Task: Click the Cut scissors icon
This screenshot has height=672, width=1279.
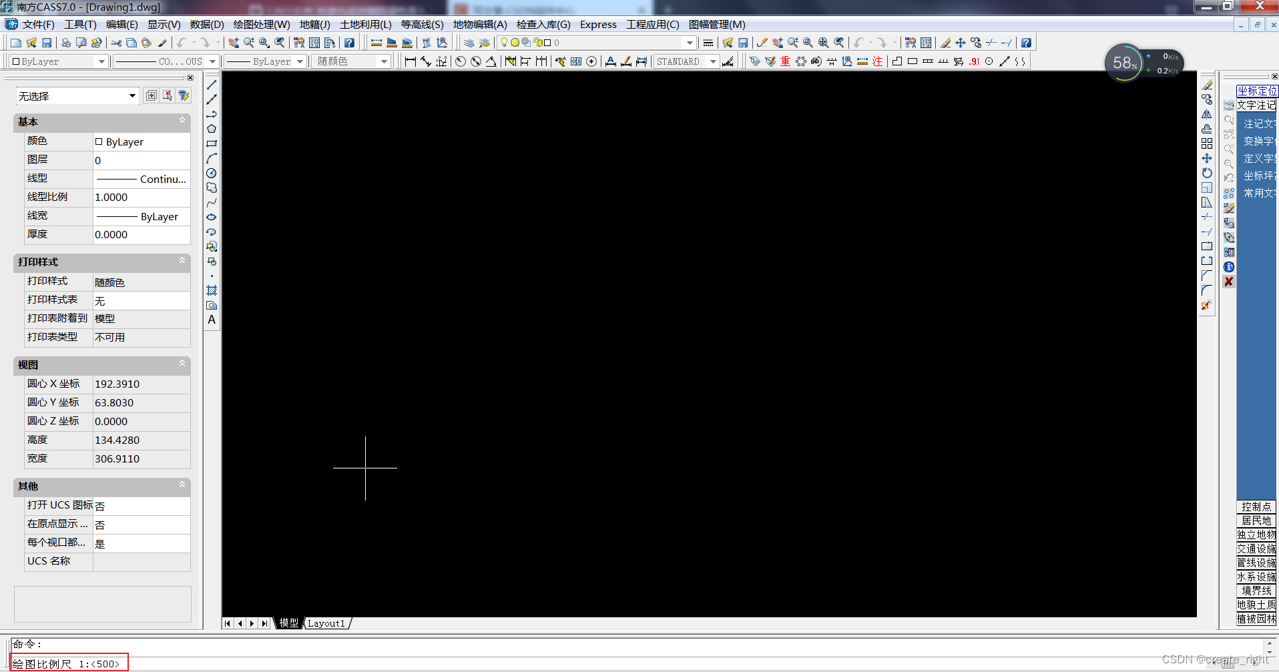Action: [x=117, y=43]
